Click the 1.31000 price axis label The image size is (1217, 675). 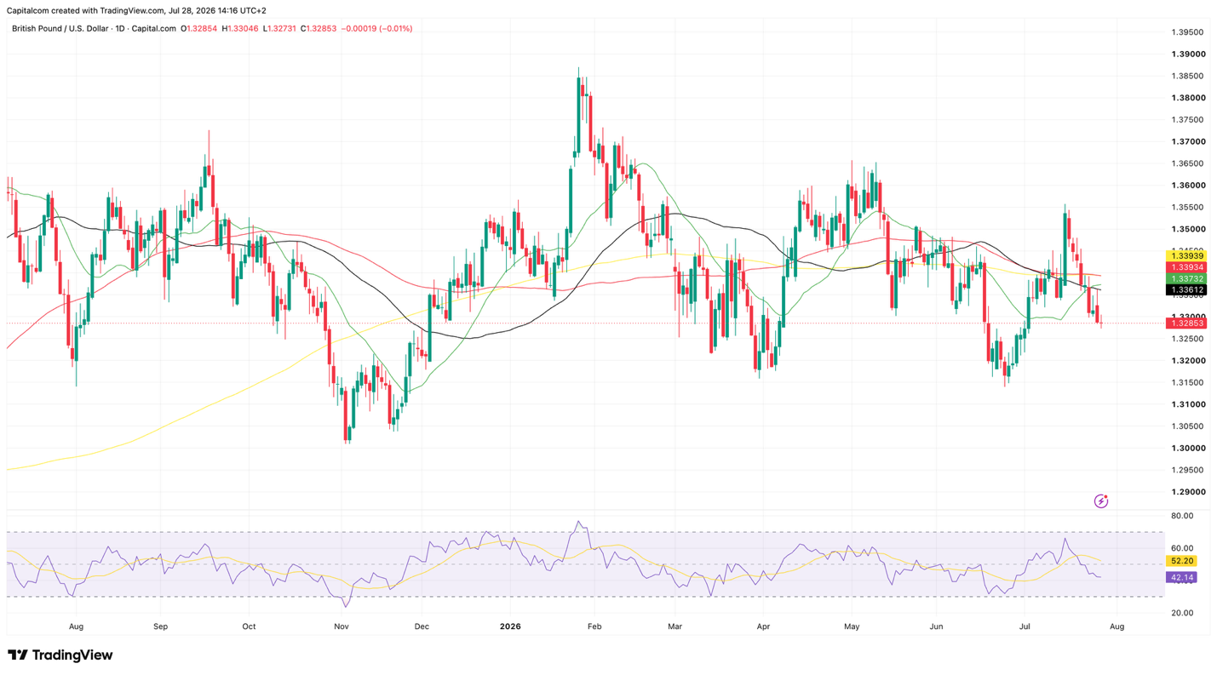point(1187,404)
